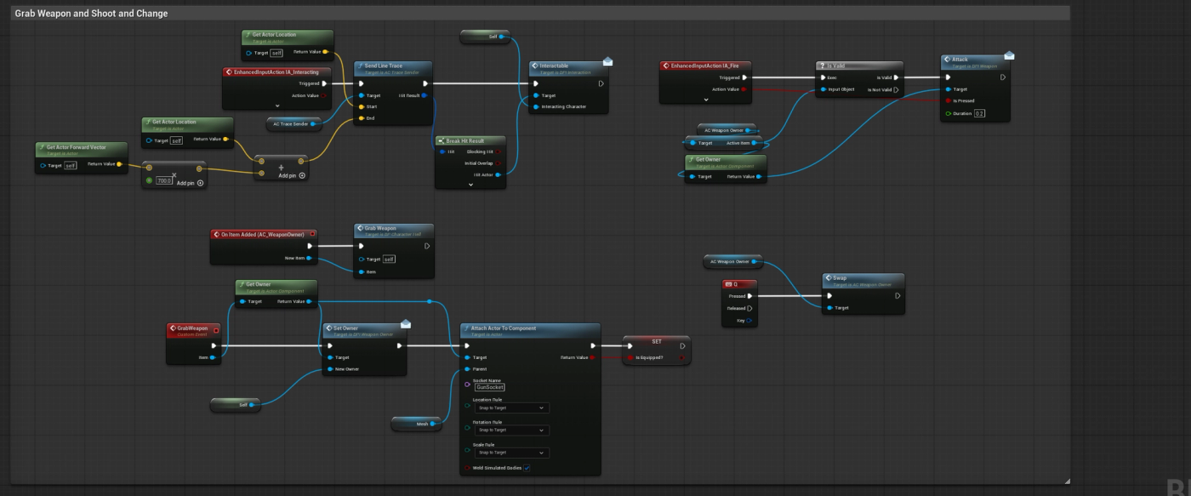The image size is (1191, 496).
Task: Click the 700.0 multiplier value field
Action: pyautogui.click(x=165, y=181)
